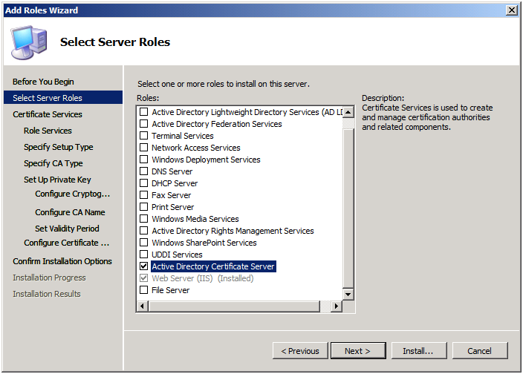Click the roles list scroll down arrow
This screenshot has width=523, height=374.
point(348,294)
